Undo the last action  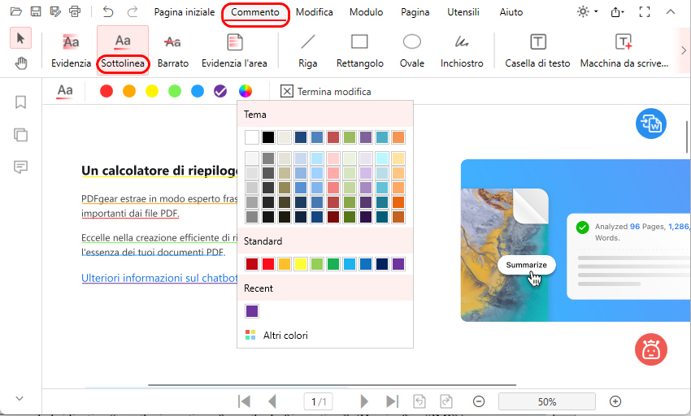(108, 11)
